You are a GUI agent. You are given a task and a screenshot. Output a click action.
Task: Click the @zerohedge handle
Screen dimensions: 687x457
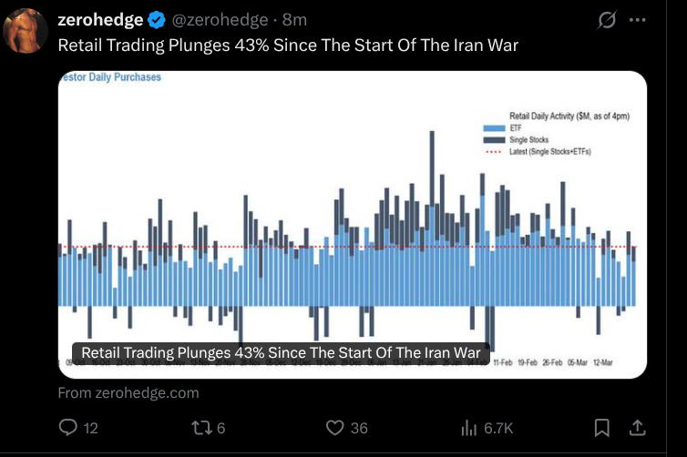click(219, 20)
